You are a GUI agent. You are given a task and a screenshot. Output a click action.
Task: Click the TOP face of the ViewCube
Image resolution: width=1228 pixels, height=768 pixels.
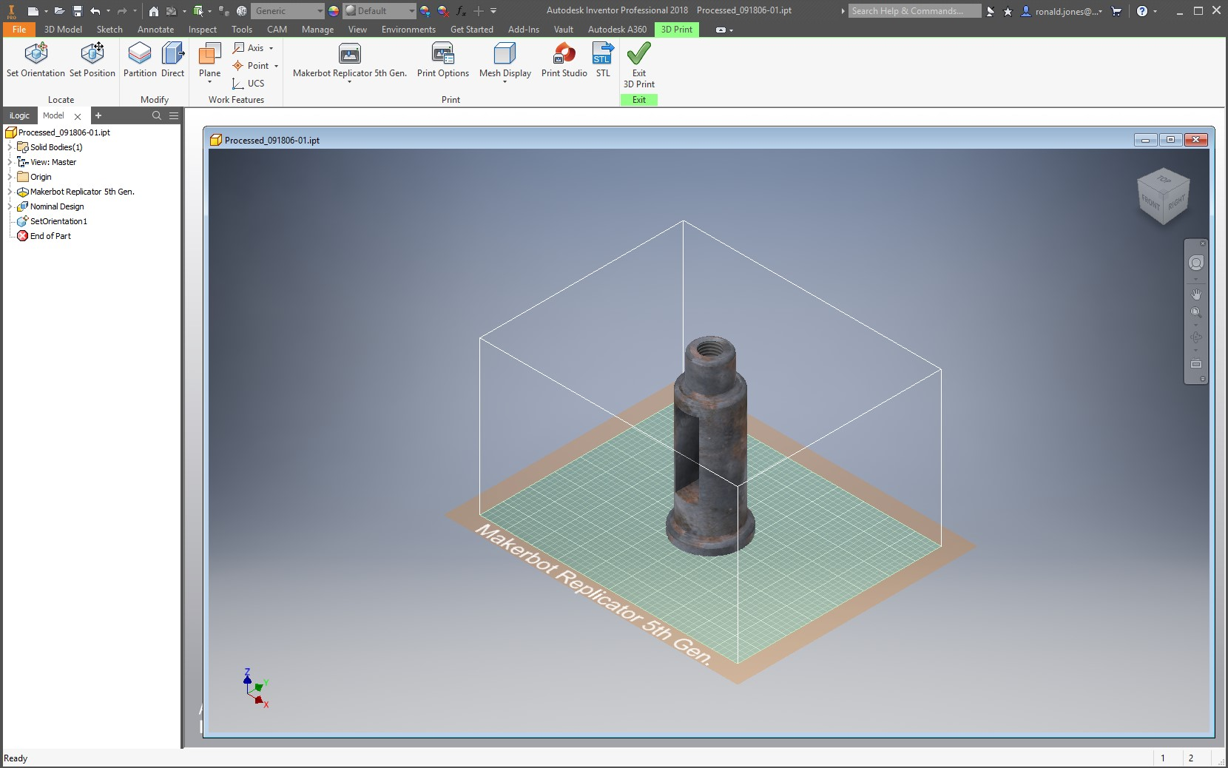click(1164, 180)
